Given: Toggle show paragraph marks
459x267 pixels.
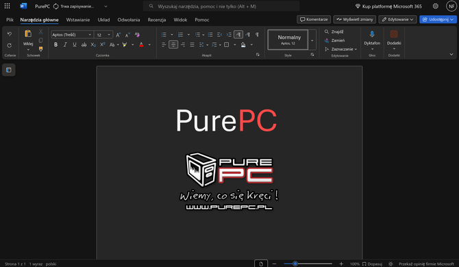Looking at the screenshot, I should pos(257,35).
